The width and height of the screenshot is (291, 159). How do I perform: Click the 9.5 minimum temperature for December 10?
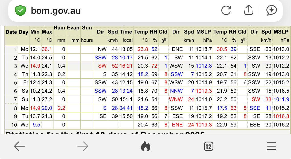[36, 125]
